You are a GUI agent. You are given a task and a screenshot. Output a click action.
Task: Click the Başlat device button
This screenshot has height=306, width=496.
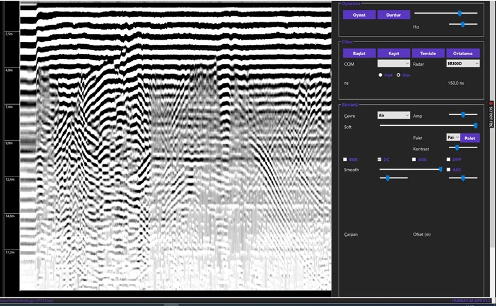pyautogui.click(x=359, y=53)
